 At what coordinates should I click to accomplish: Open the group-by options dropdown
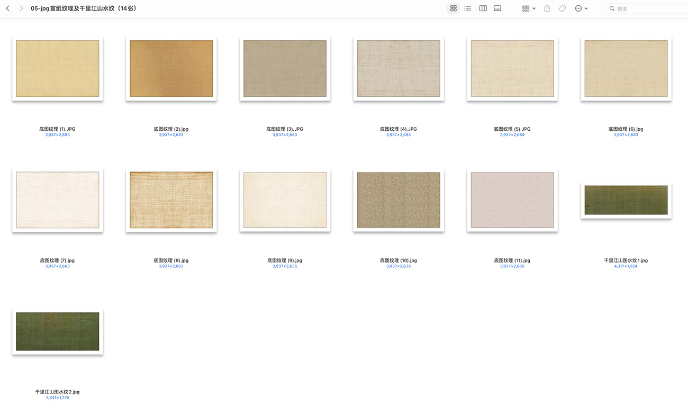529,8
